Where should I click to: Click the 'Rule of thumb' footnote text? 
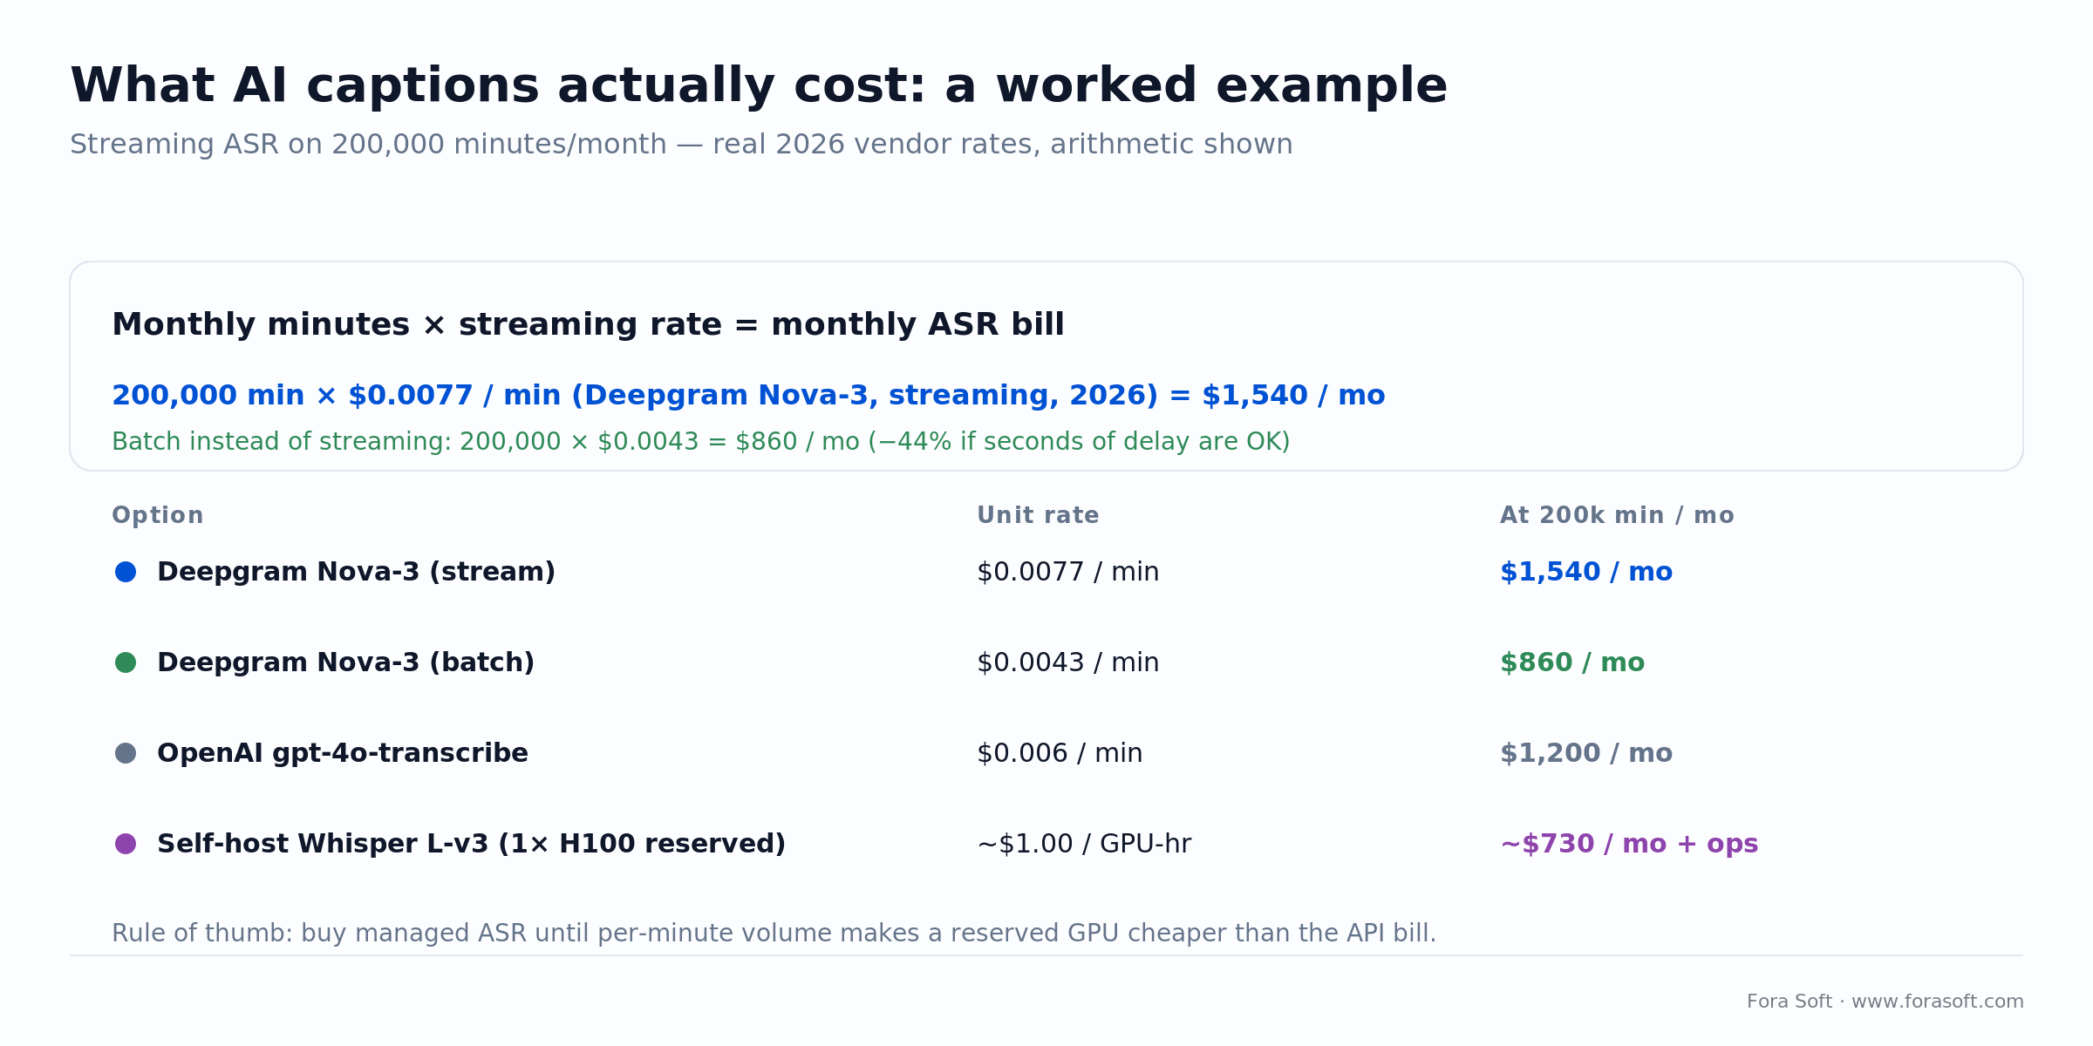(x=774, y=934)
